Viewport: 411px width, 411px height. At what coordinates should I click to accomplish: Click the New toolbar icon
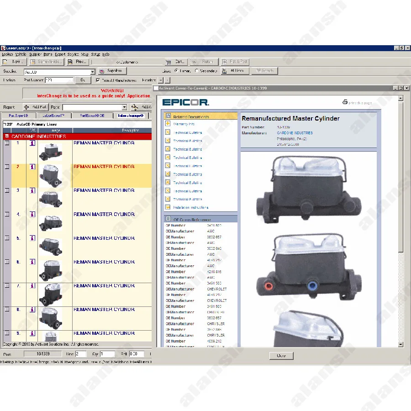coord(5,62)
